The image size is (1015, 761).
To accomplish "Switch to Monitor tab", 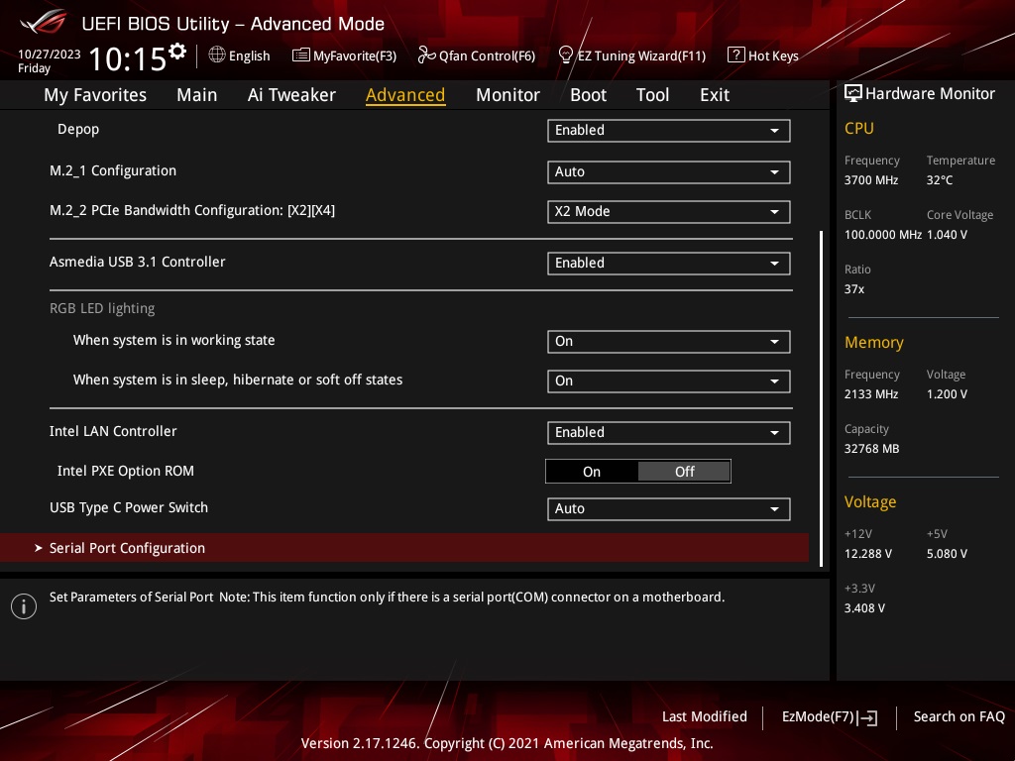I will pyautogui.click(x=507, y=95).
